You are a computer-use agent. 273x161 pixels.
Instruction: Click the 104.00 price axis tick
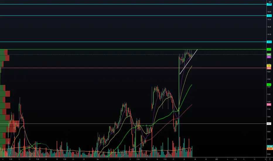pyautogui.click(x=269, y=12)
